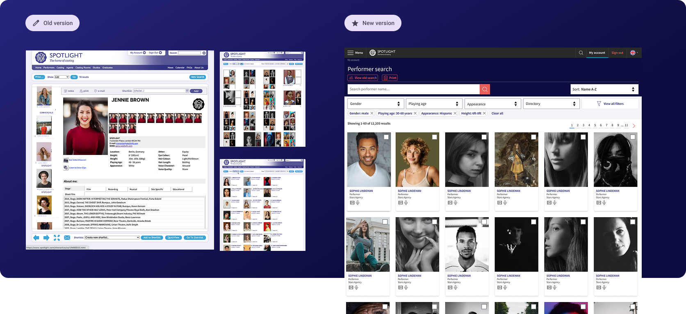Click the View old search button
This screenshot has height=314, width=686.
pyautogui.click(x=363, y=78)
